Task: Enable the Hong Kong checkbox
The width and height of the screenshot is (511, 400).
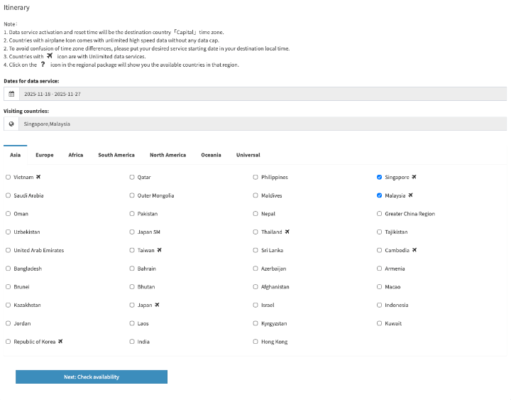Action: 255,342
